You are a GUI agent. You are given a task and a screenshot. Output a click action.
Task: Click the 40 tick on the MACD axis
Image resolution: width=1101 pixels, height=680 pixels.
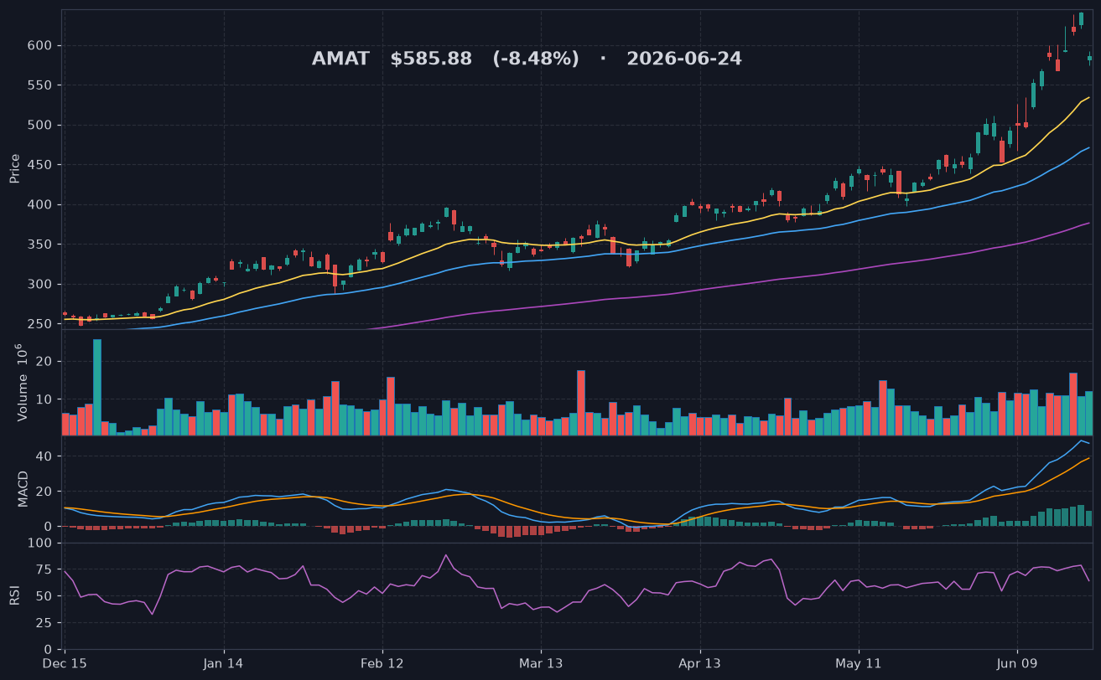pos(44,456)
